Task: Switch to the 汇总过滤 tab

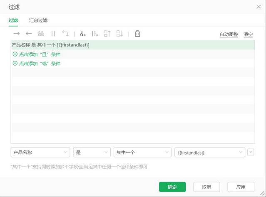Action: click(x=38, y=20)
